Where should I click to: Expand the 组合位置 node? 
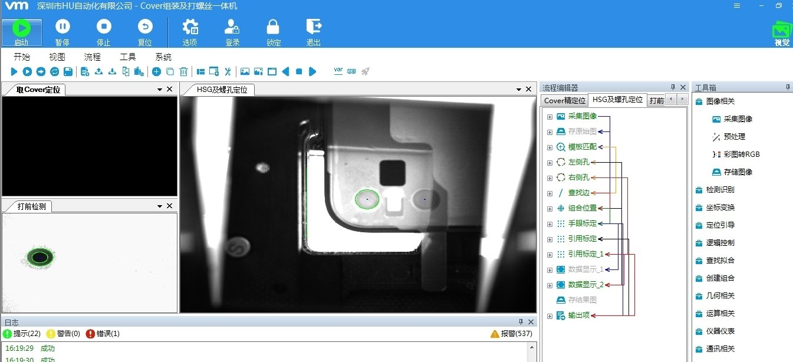pos(549,209)
